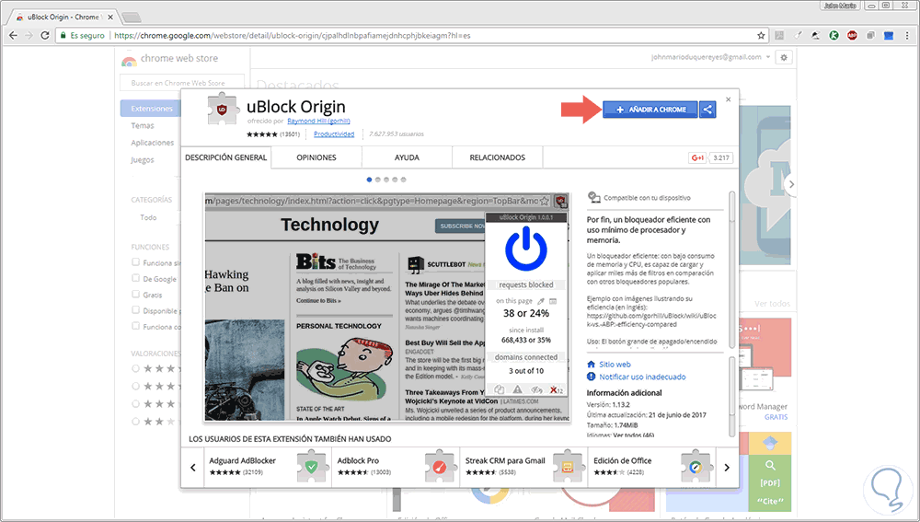Toggle the Funciona sin conexión checkbox
920x522 pixels.
coord(135,262)
